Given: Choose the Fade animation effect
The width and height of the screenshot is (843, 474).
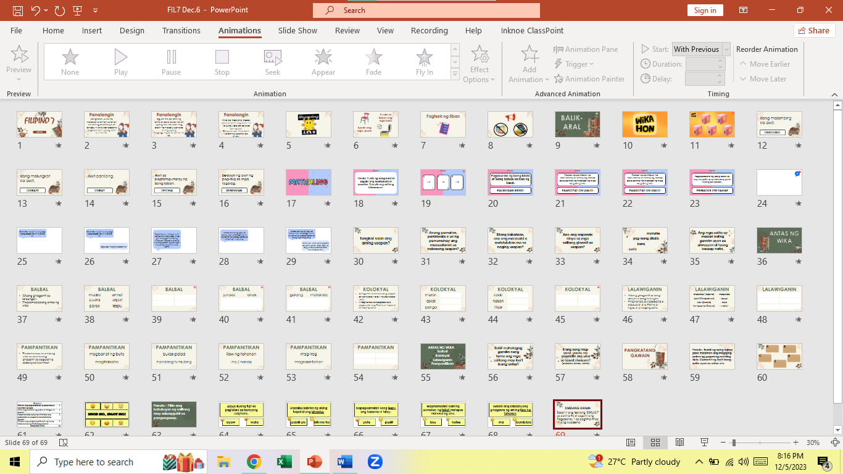Looking at the screenshot, I should click(x=373, y=62).
